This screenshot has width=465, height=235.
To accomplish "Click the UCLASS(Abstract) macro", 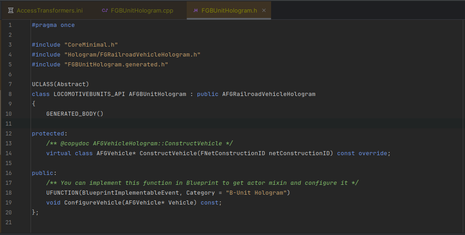I will pyautogui.click(x=61, y=84).
